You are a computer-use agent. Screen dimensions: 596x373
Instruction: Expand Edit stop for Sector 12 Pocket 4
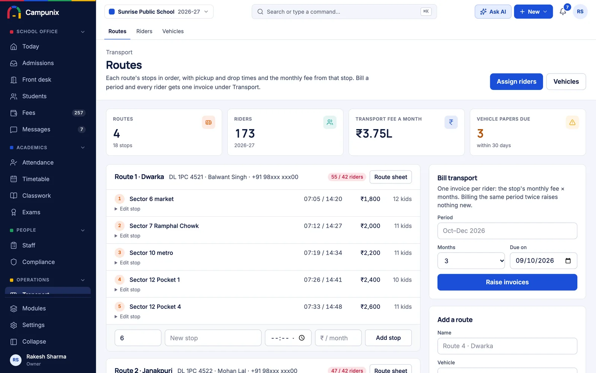127,317
